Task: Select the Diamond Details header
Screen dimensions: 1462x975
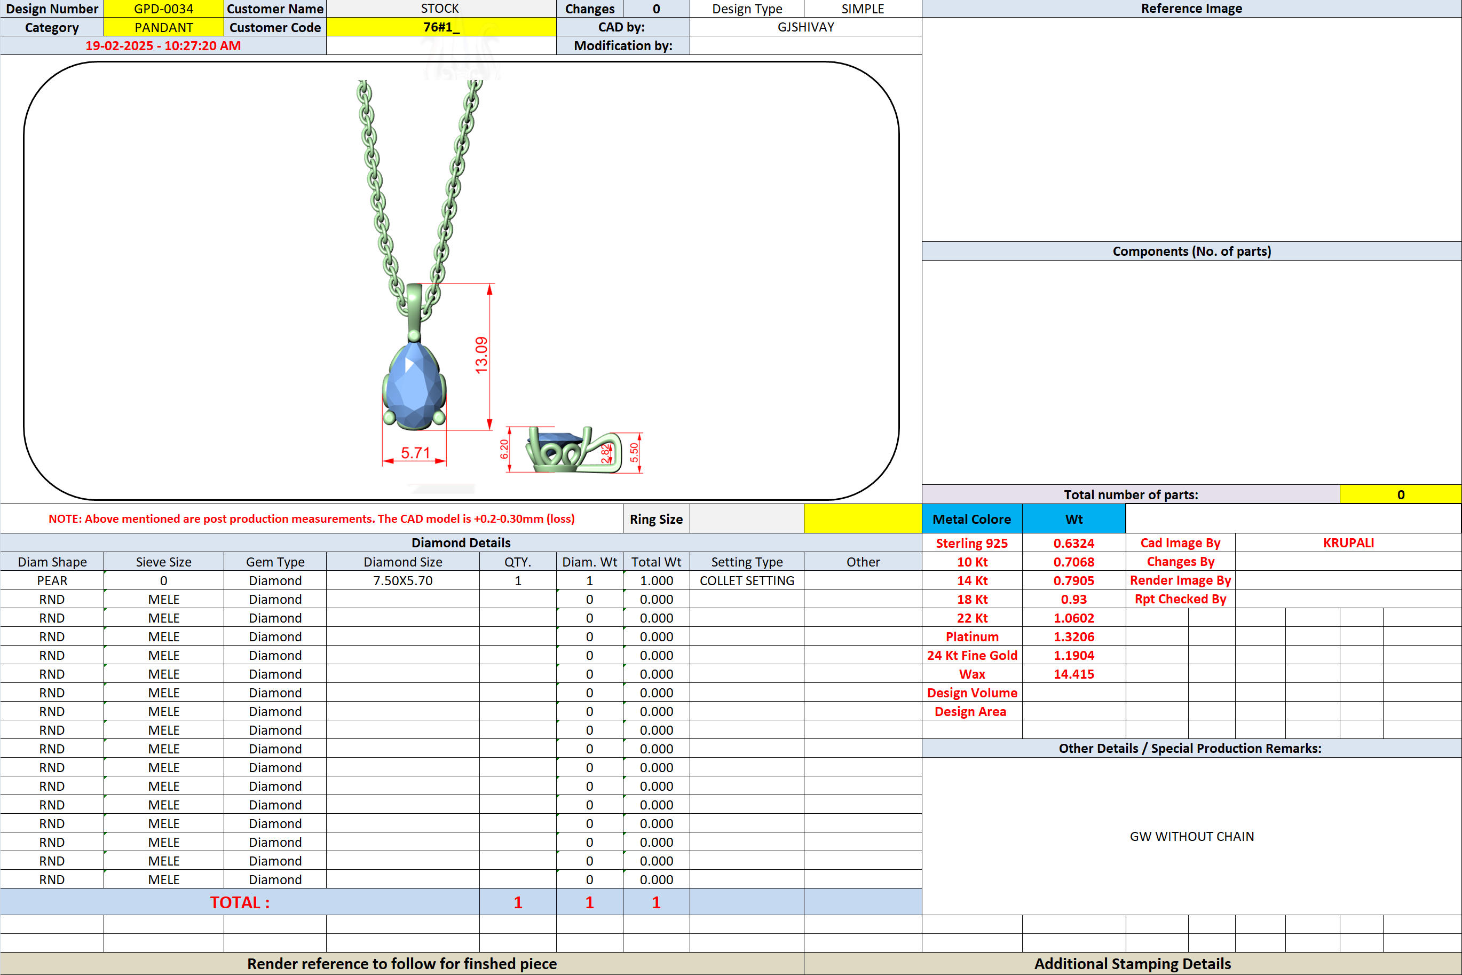Action: pyautogui.click(x=461, y=543)
